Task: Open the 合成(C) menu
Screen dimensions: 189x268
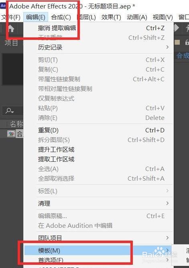Action: (61, 17)
